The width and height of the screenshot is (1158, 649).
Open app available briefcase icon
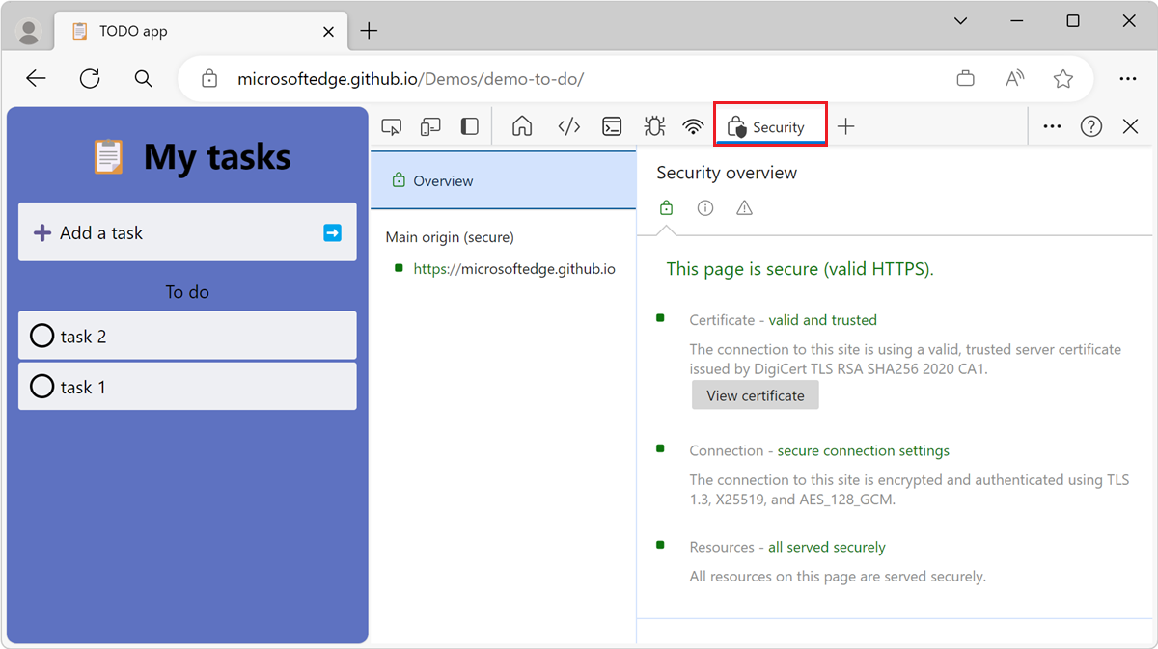(x=965, y=79)
